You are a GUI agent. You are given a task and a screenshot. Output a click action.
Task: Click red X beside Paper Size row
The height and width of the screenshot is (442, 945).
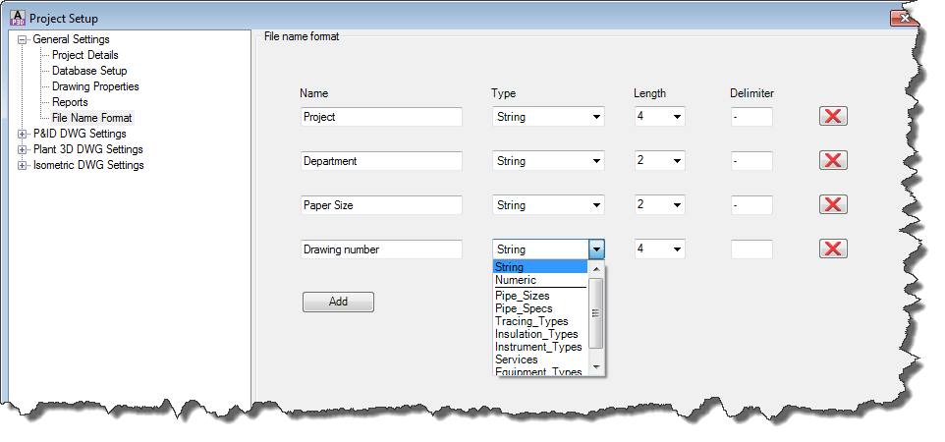tap(833, 204)
